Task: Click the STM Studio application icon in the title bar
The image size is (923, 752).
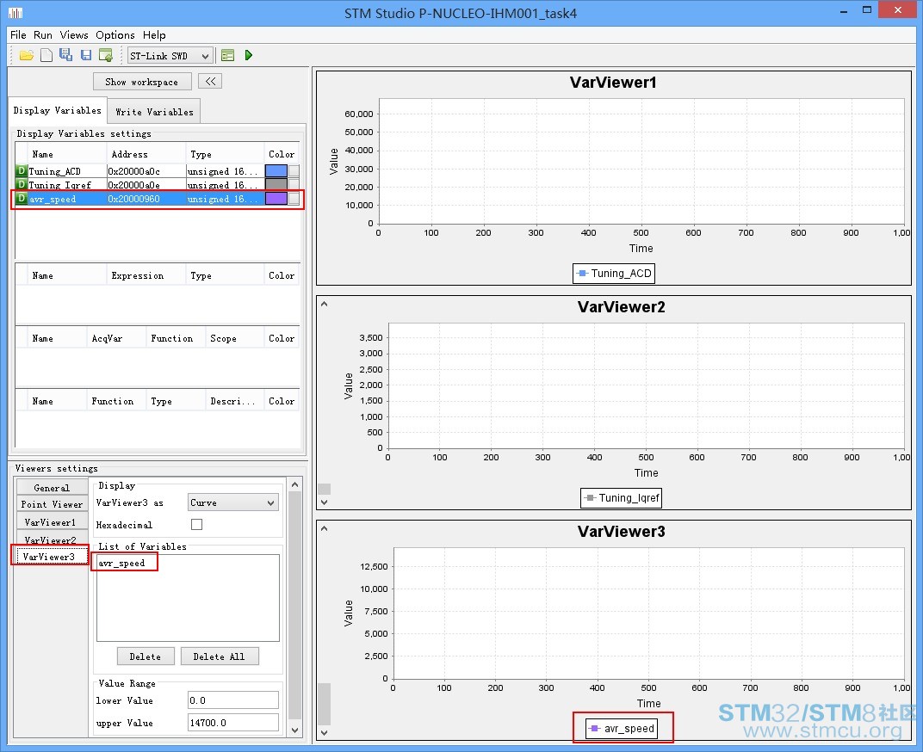Action: click(x=15, y=12)
